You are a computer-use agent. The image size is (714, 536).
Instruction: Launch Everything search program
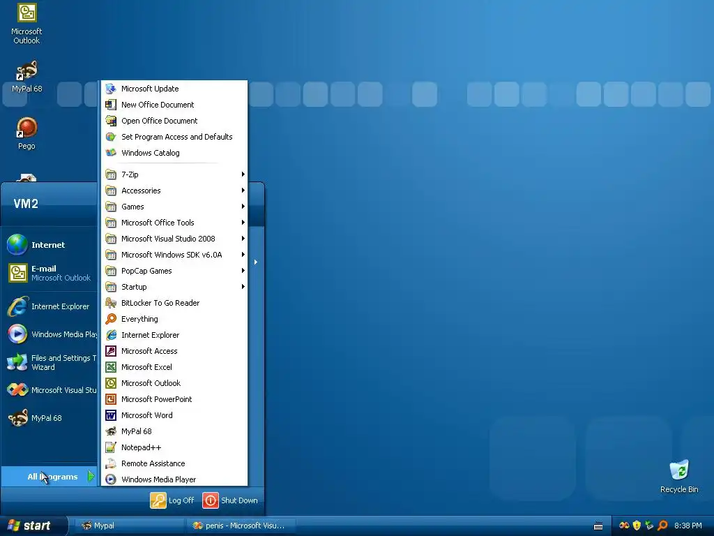click(x=174, y=319)
